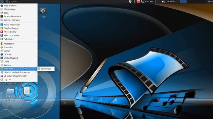Open Ubuntu Studio Information submenu
Image resolution: width=213 pixels, height=119 pixels.
[x=19, y=72]
